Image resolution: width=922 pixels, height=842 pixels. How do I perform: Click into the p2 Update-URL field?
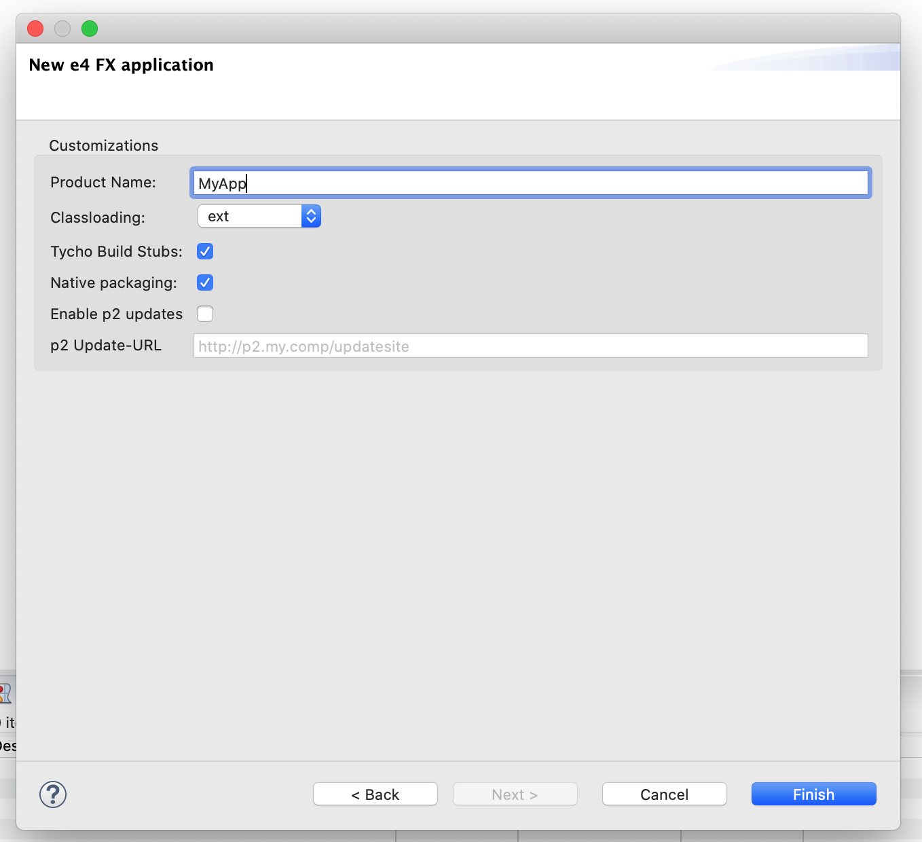(530, 346)
